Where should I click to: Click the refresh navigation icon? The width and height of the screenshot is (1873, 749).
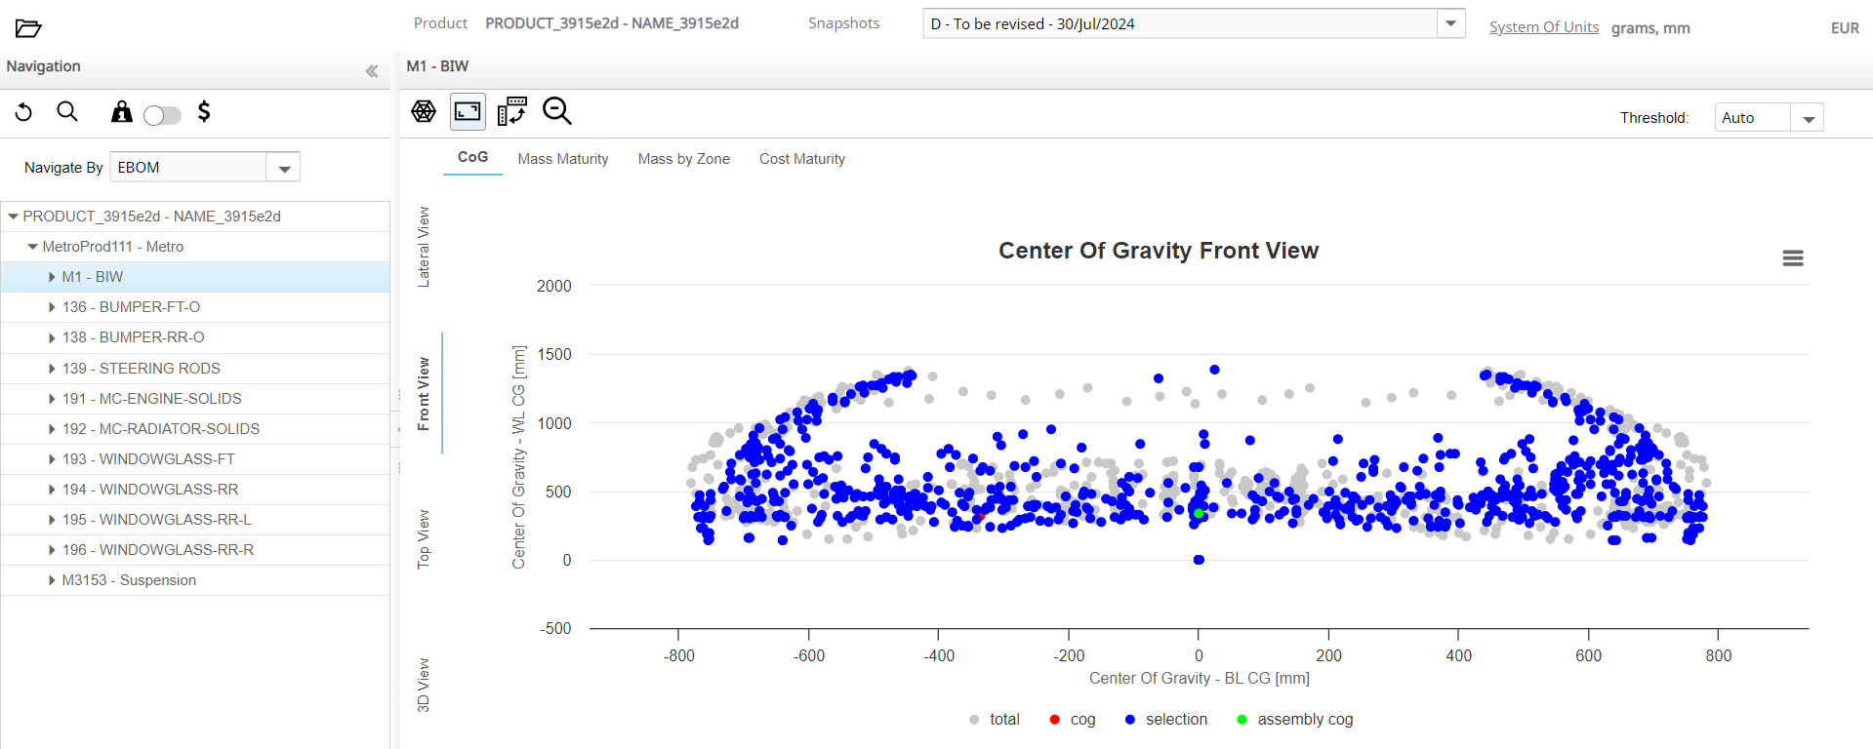pyautogui.click(x=24, y=113)
